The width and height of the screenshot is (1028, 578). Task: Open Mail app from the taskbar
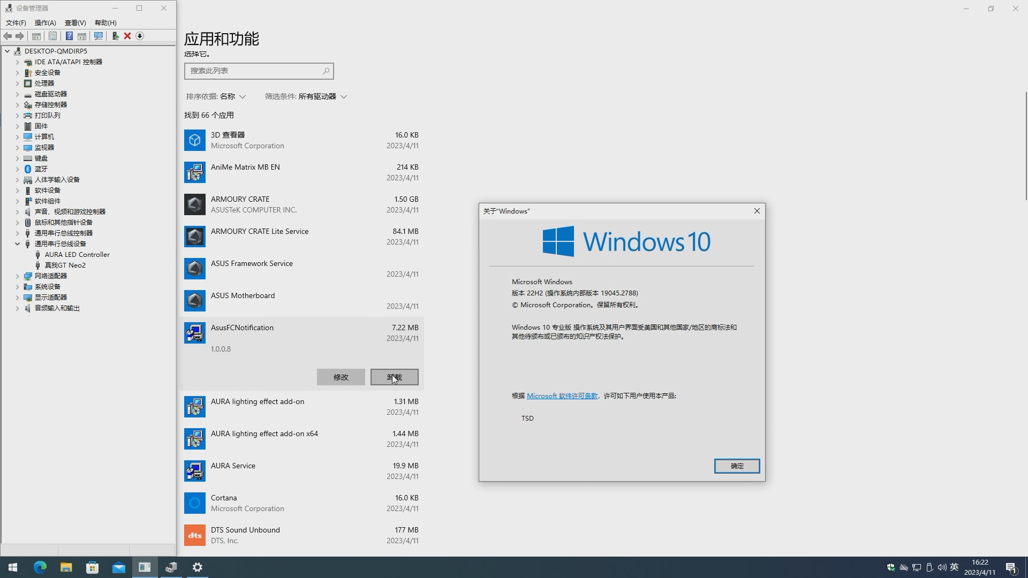(x=119, y=567)
